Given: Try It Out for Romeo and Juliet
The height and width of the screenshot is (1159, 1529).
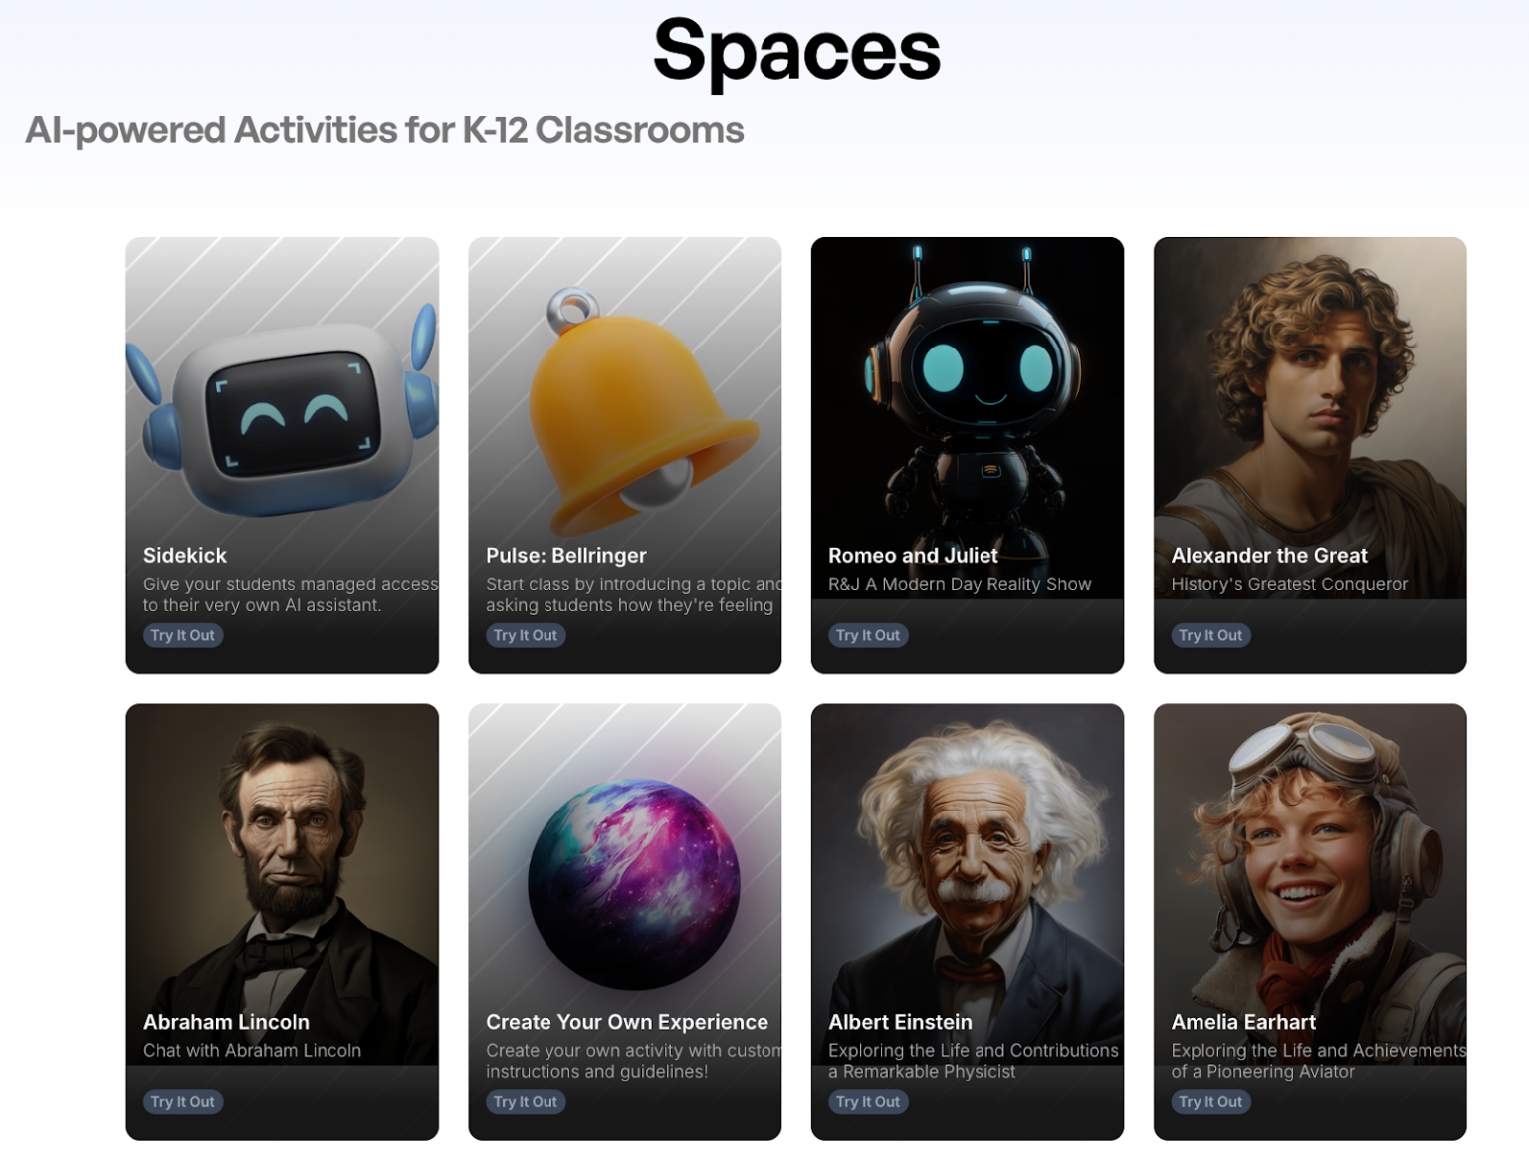Looking at the screenshot, I should (x=868, y=635).
